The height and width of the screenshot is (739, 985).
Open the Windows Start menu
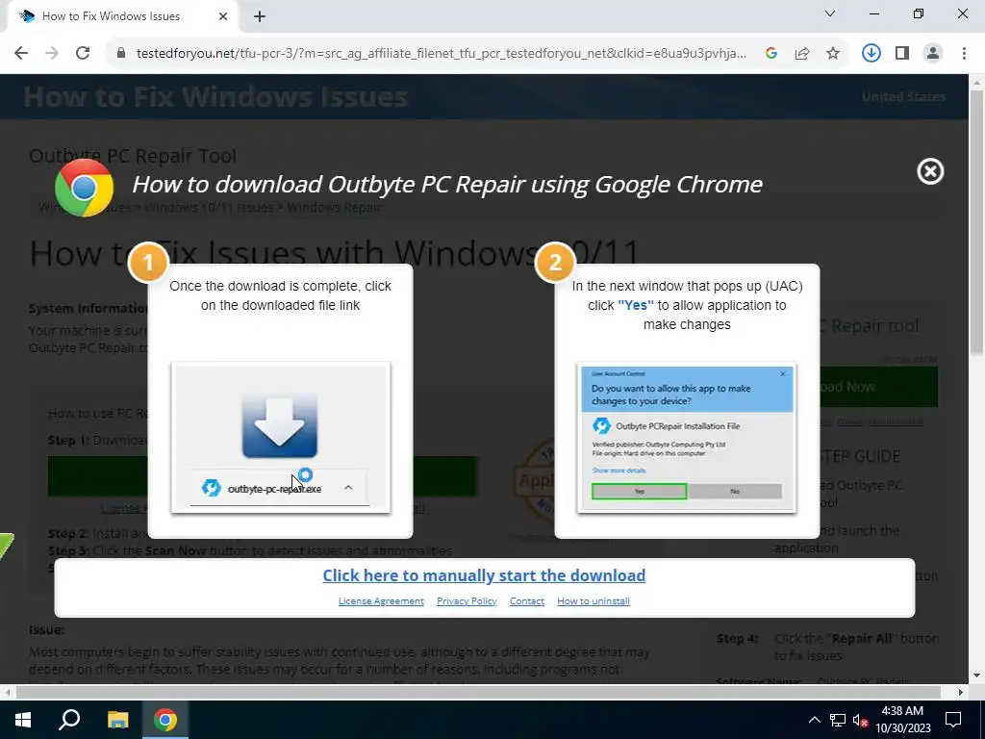pos(23,720)
